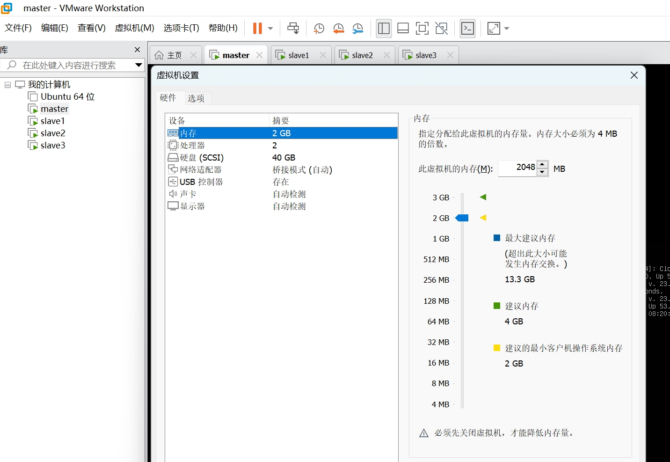670x462 pixels.
Task: Click the memory value field showing 2048
Action: [x=517, y=168]
